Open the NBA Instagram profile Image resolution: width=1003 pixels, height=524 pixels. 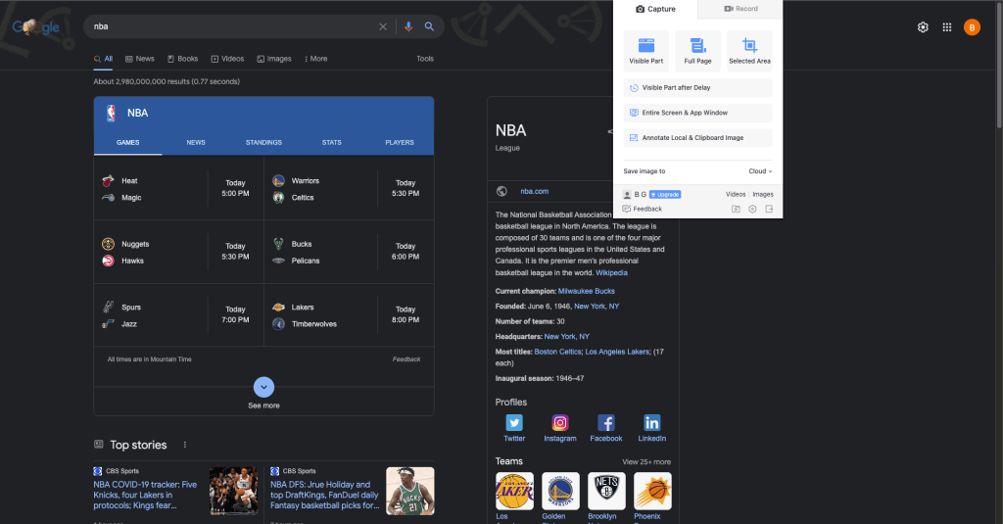(560, 423)
